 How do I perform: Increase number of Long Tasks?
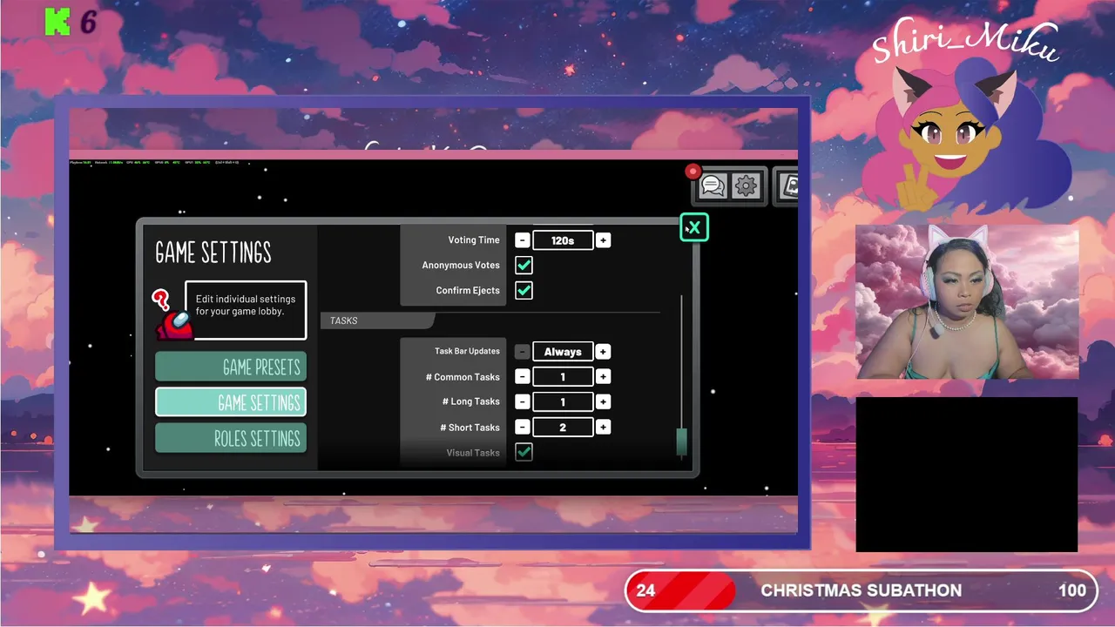[x=603, y=402]
